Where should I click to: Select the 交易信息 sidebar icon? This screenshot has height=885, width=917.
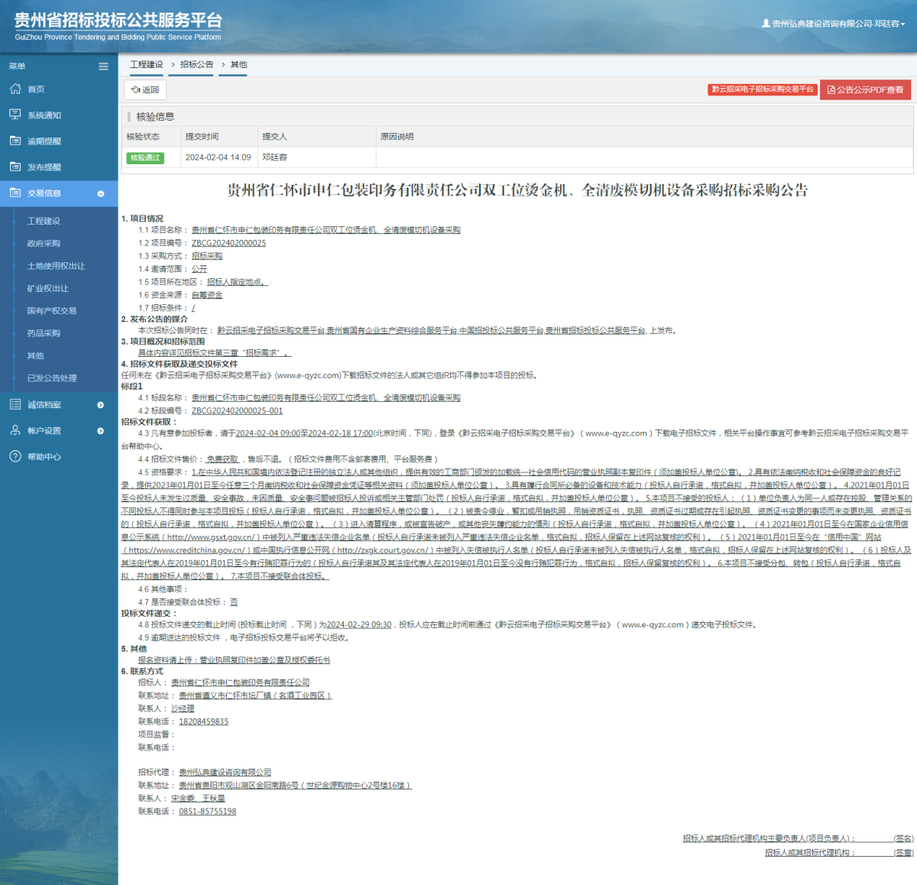(x=15, y=193)
